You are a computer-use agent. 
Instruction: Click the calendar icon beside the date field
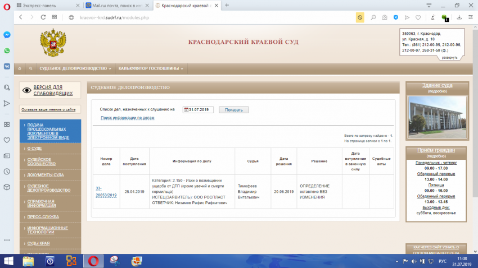pyautogui.click(x=186, y=110)
